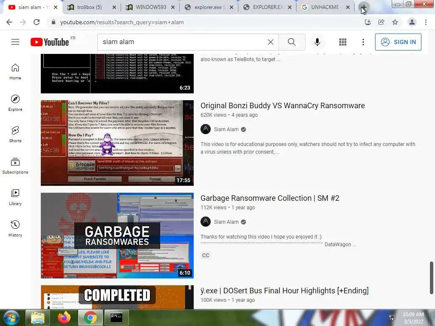Click the lock icon in the address bar
The image size is (435, 326).
tap(54, 22)
